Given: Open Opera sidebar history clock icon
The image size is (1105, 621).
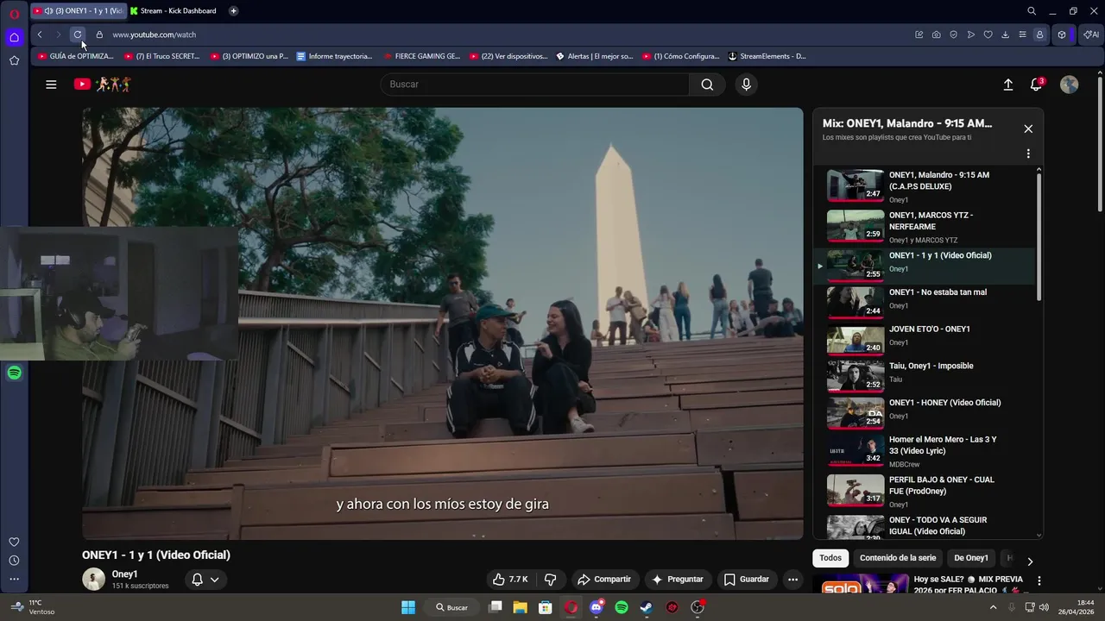Looking at the screenshot, I should pyautogui.click(x=14, y=561).
